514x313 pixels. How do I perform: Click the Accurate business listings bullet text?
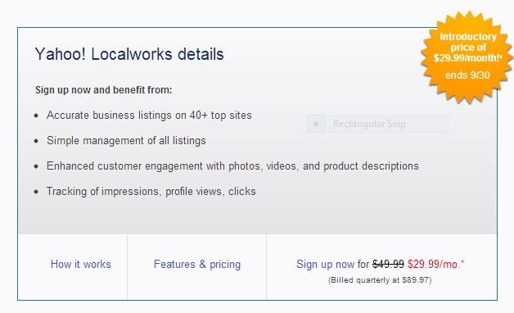pyautogui.click(x=149, y=116)
